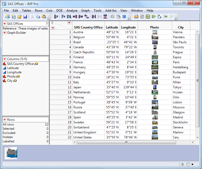Click the Latitude continuous modeling type icon
Image resolution: width=202 pixels, height=169 pixels.
pos(5,68)
